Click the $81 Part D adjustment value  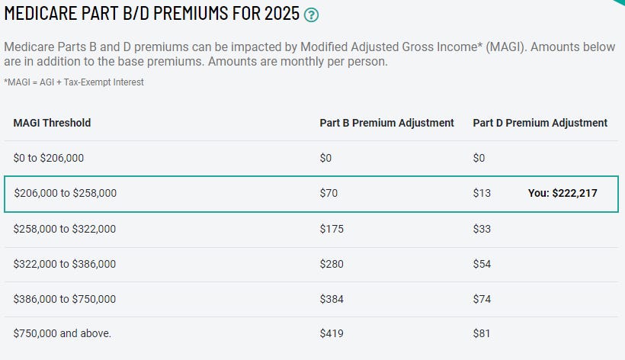(x=482, y=334)
